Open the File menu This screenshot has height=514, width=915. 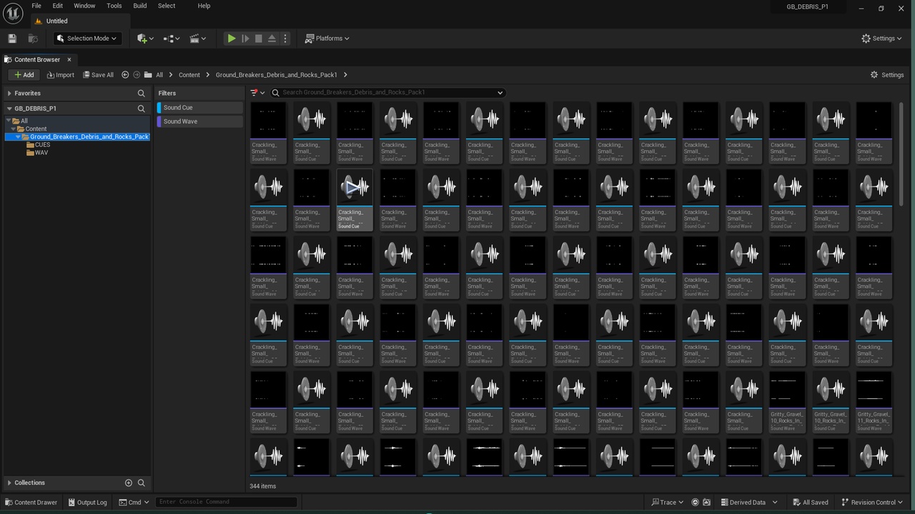[36, 6]
